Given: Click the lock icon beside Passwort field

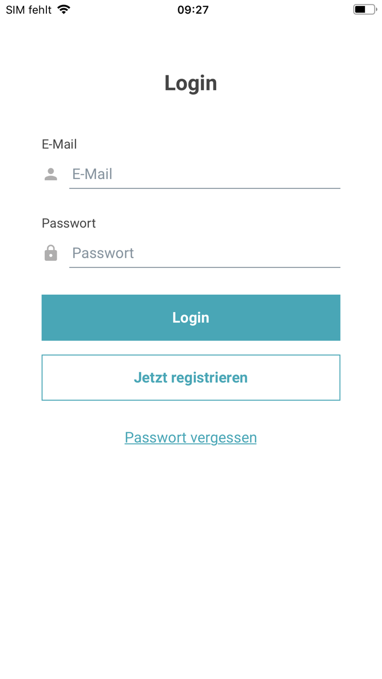Looking at the screenshot, I should pyautogui.click(x=51, y=253).
